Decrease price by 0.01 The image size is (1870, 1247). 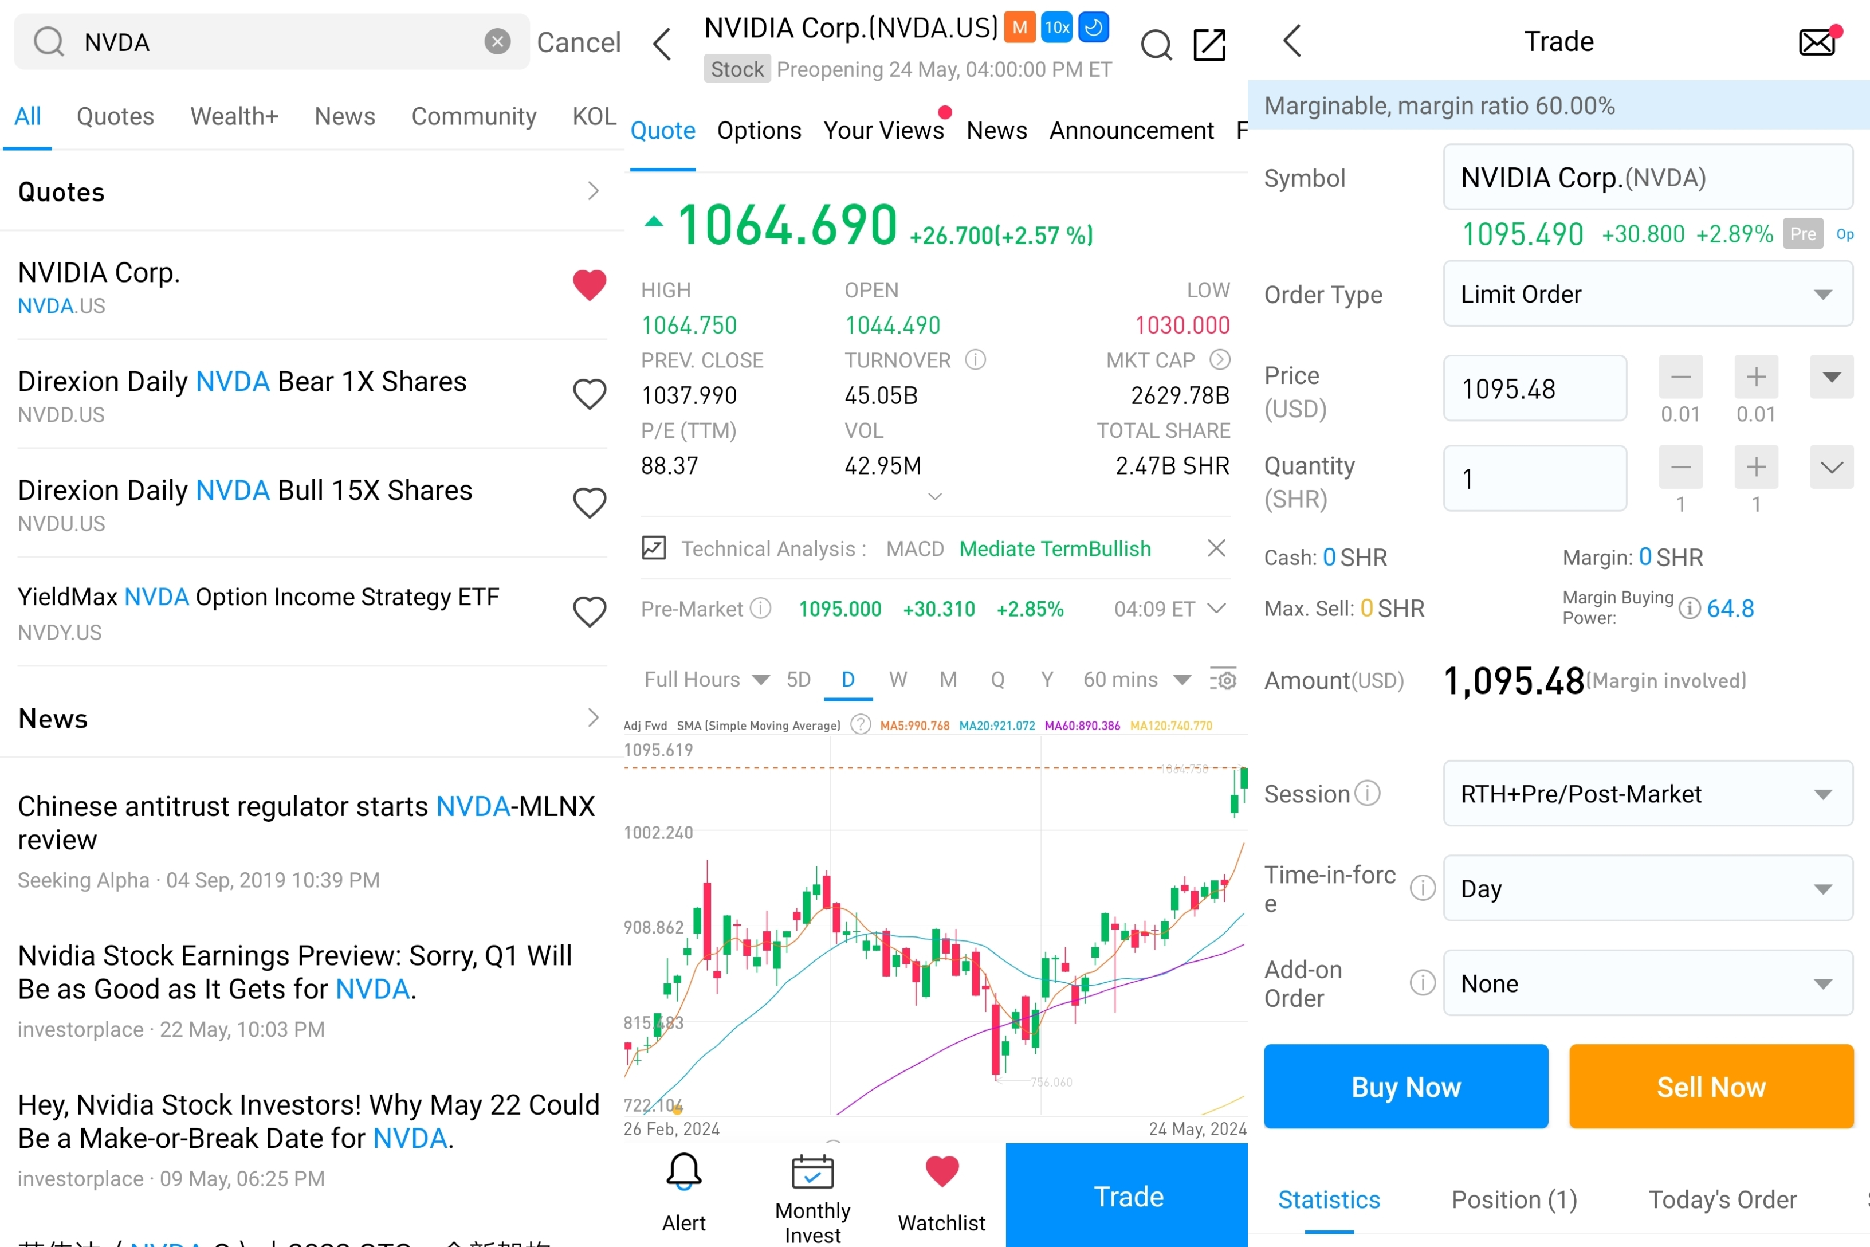1680,377
